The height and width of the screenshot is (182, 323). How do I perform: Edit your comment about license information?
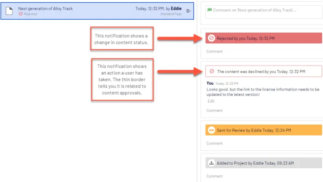coord(211,101)
